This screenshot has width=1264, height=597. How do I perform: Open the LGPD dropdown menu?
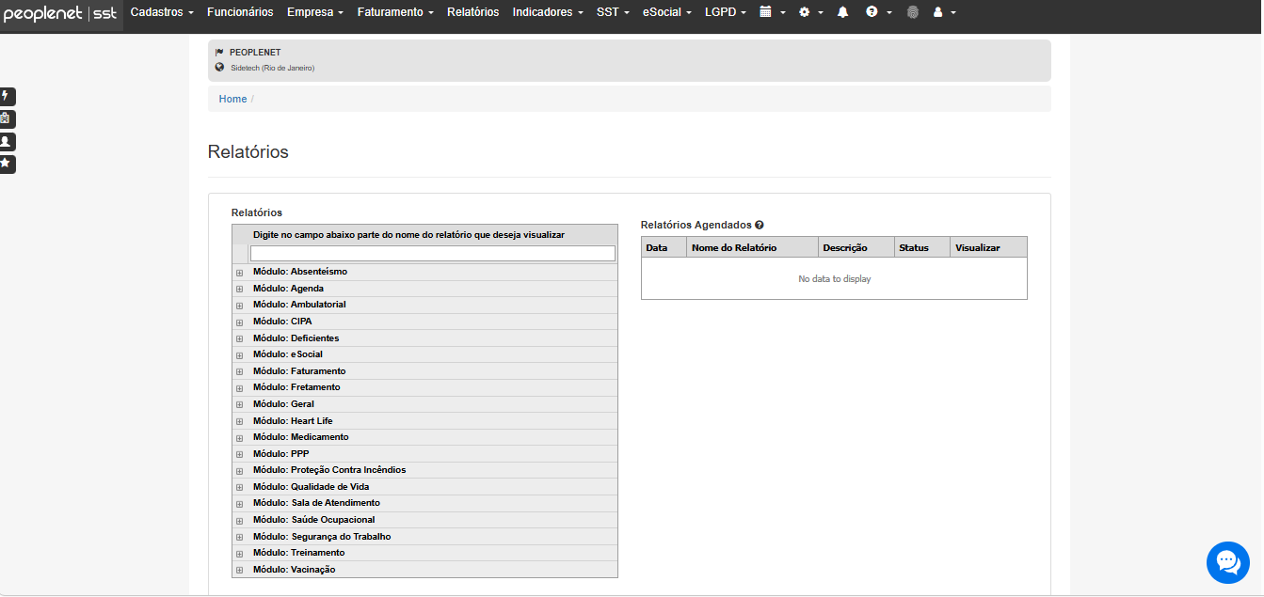click(x=726, y=12)
